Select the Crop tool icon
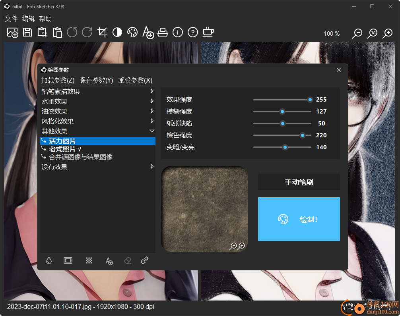Screen dimensions: 400x316 tap(102, 33)
